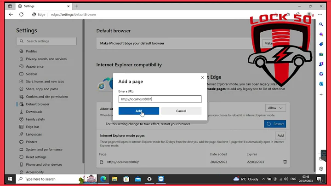Click the Add button in the dialog

point(139,111)
